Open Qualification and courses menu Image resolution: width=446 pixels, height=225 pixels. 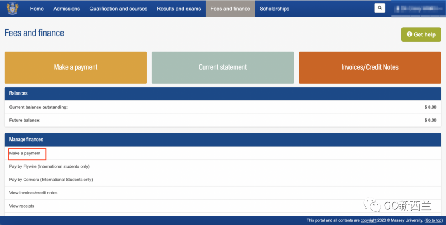pos(119,9)
